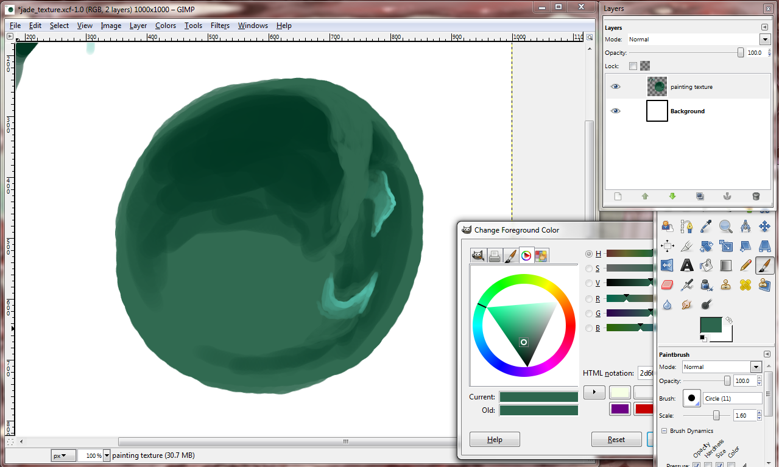Open the layer Mode dropdown

pos(765,40)
